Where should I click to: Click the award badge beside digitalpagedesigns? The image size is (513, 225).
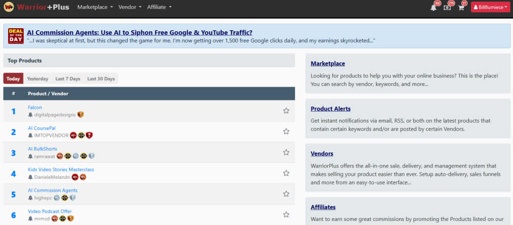tap(81, 115)
